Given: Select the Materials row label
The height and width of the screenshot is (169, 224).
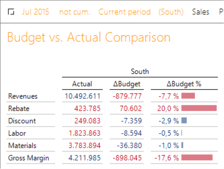Looking at the screenshot, I should click(22, 145).
